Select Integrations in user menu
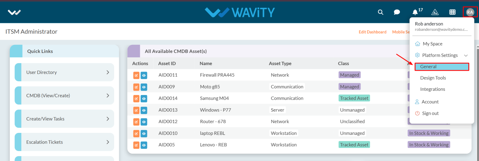 433,89
